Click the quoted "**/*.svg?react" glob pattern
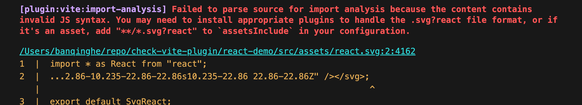Image resolution: width=582 pixels, height=105 pixels. [156, 31]
